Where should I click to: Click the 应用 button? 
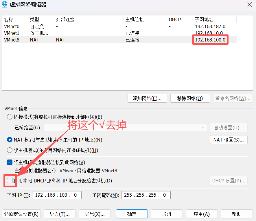click(202, 214)
